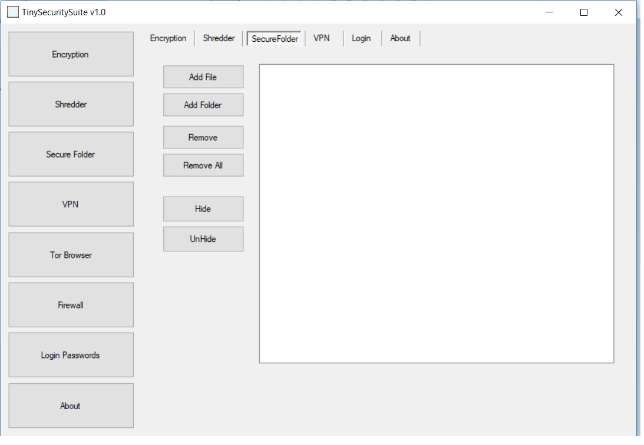Click the UnHide button
This screenshot has width=644, height=445.
pyautogui.click(x=203, y=239)
